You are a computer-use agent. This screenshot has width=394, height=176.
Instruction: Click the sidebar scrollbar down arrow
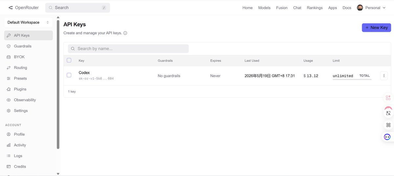pyautogui.click(x=58, y=174)
